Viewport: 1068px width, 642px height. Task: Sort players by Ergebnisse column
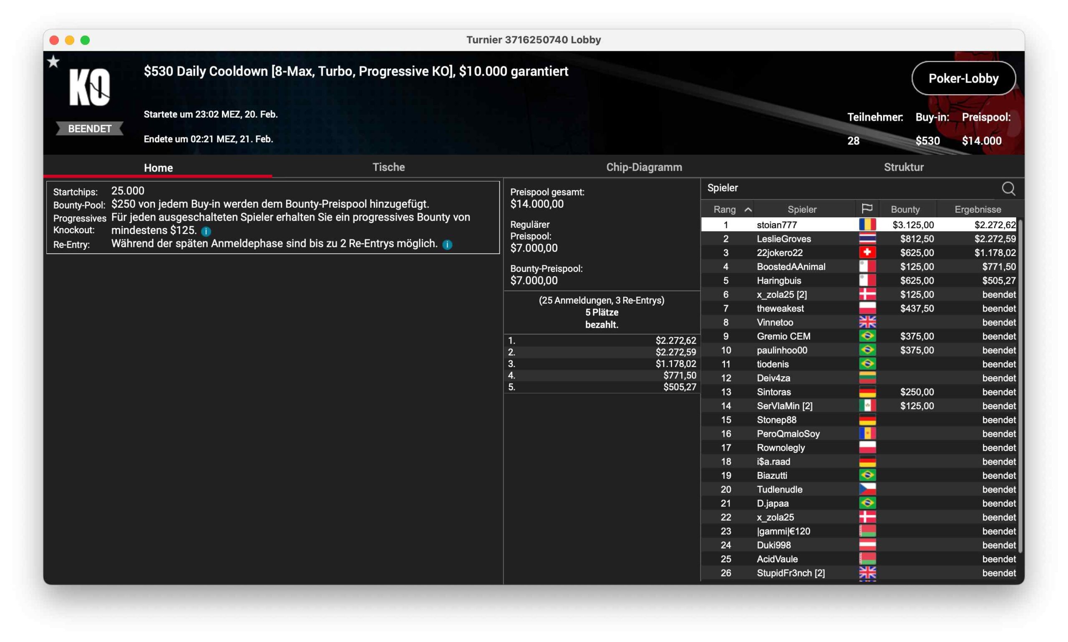tap(977, 210)
